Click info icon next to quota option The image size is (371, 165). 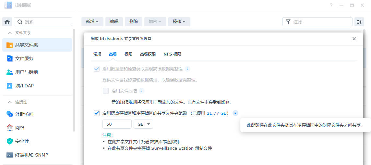click(x=235, y=113)
